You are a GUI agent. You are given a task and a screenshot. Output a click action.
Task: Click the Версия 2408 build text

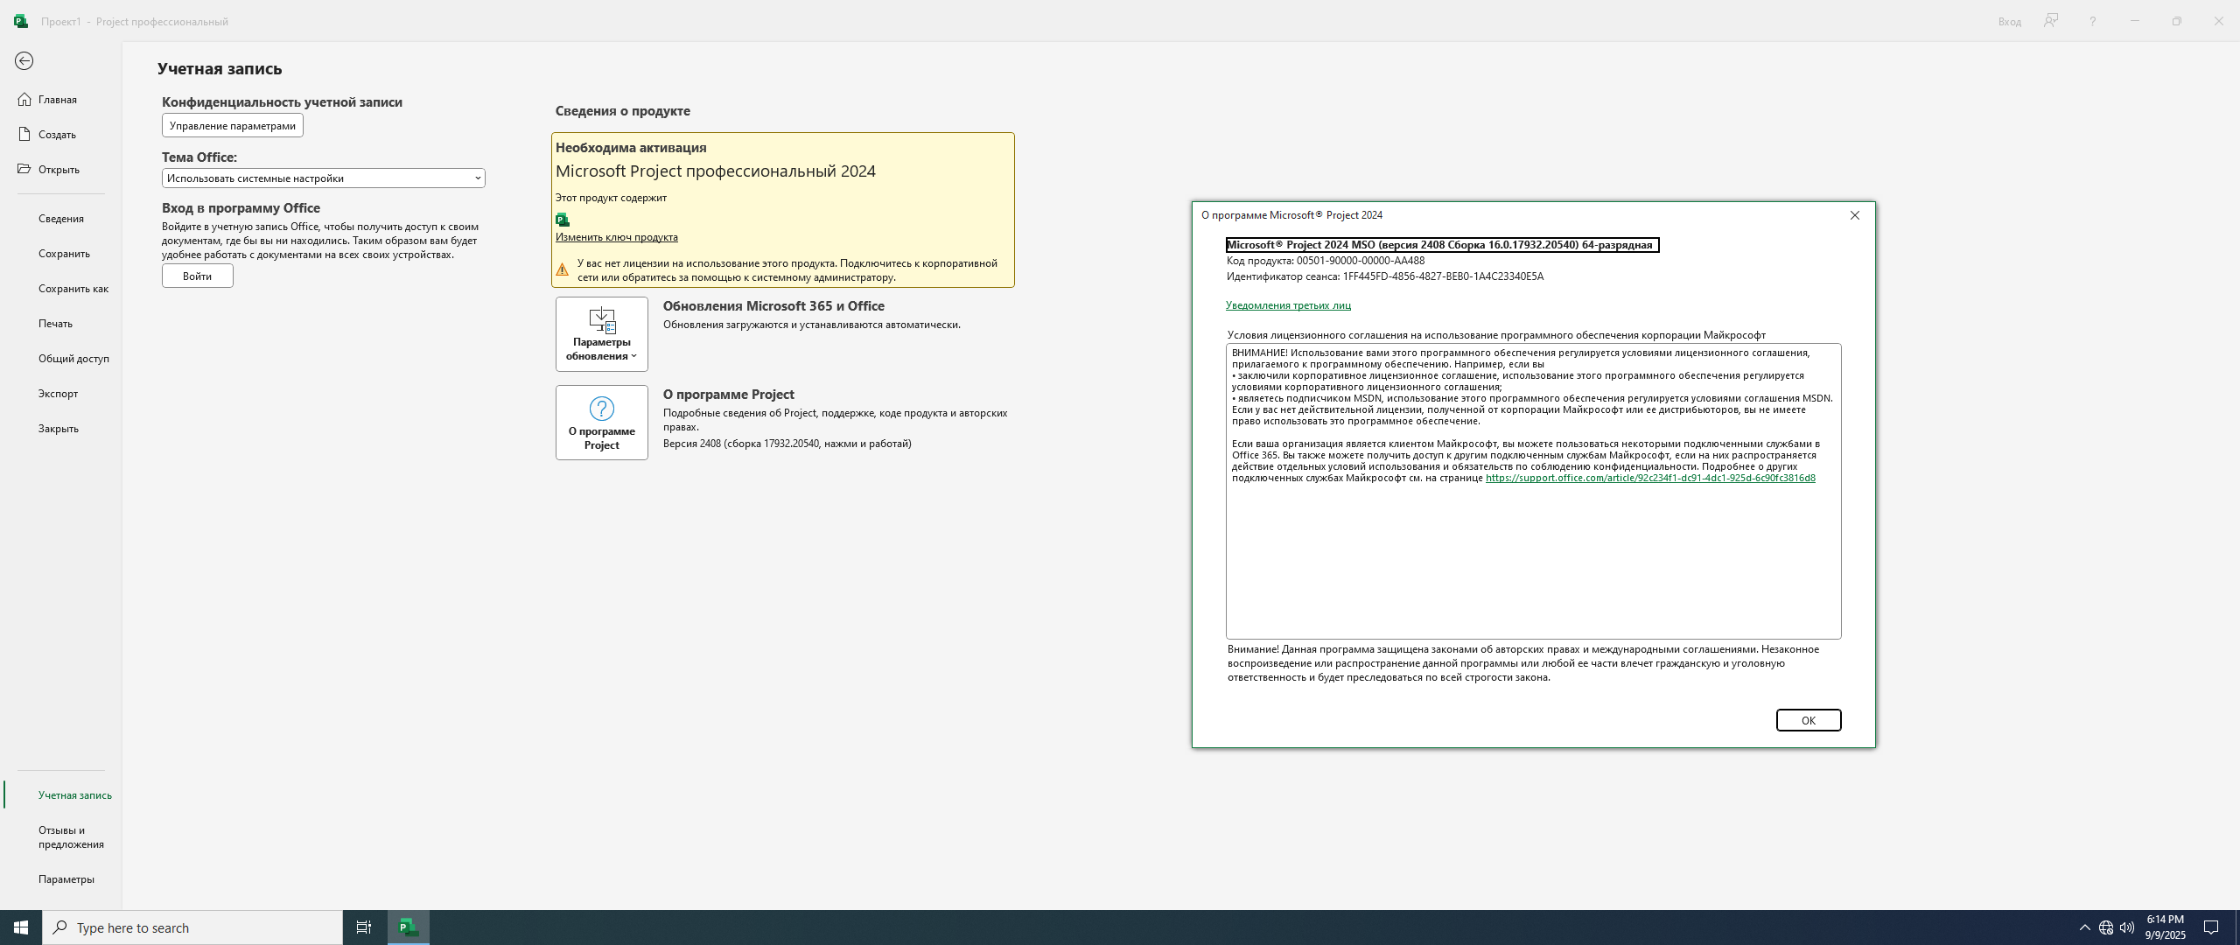[787, 444]
